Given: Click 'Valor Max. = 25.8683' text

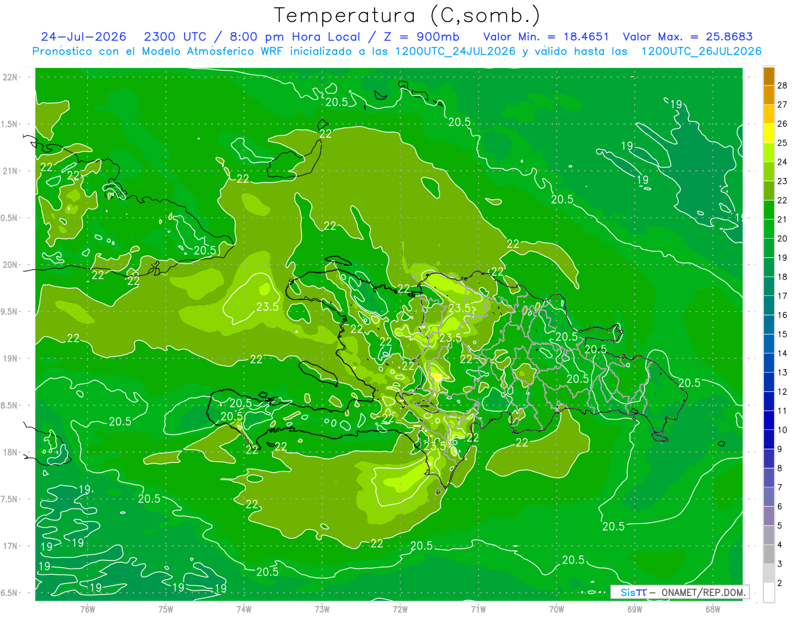Looking at the screenshot, I should point(687,37).
